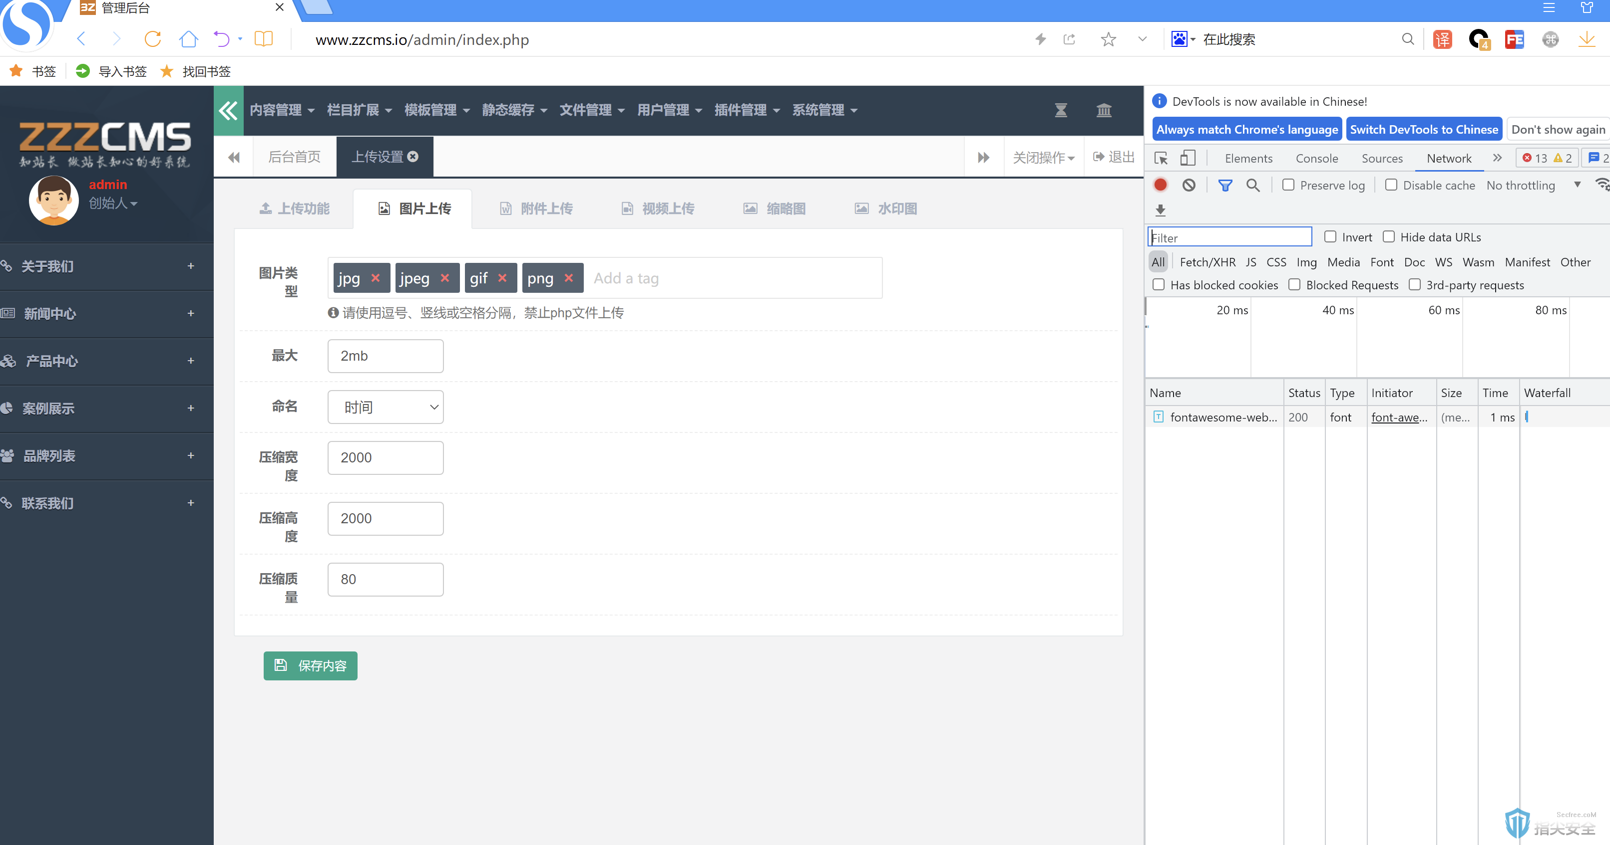The width and height of the screenshot is (1610, 845).
Task: Open the FE extension icon
Action: tap(1515, 39)
